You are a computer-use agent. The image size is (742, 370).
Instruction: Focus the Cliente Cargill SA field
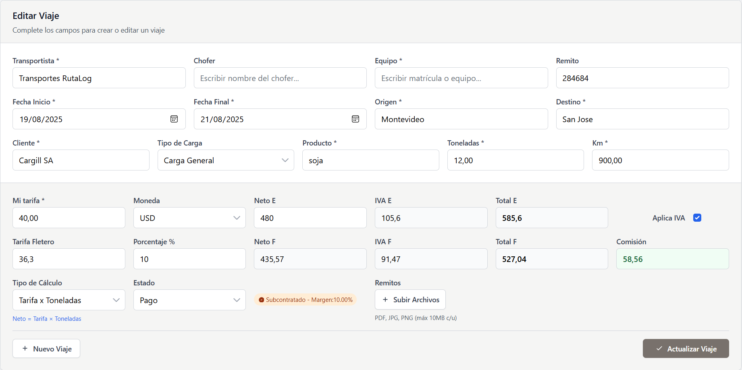pos(81,160)
